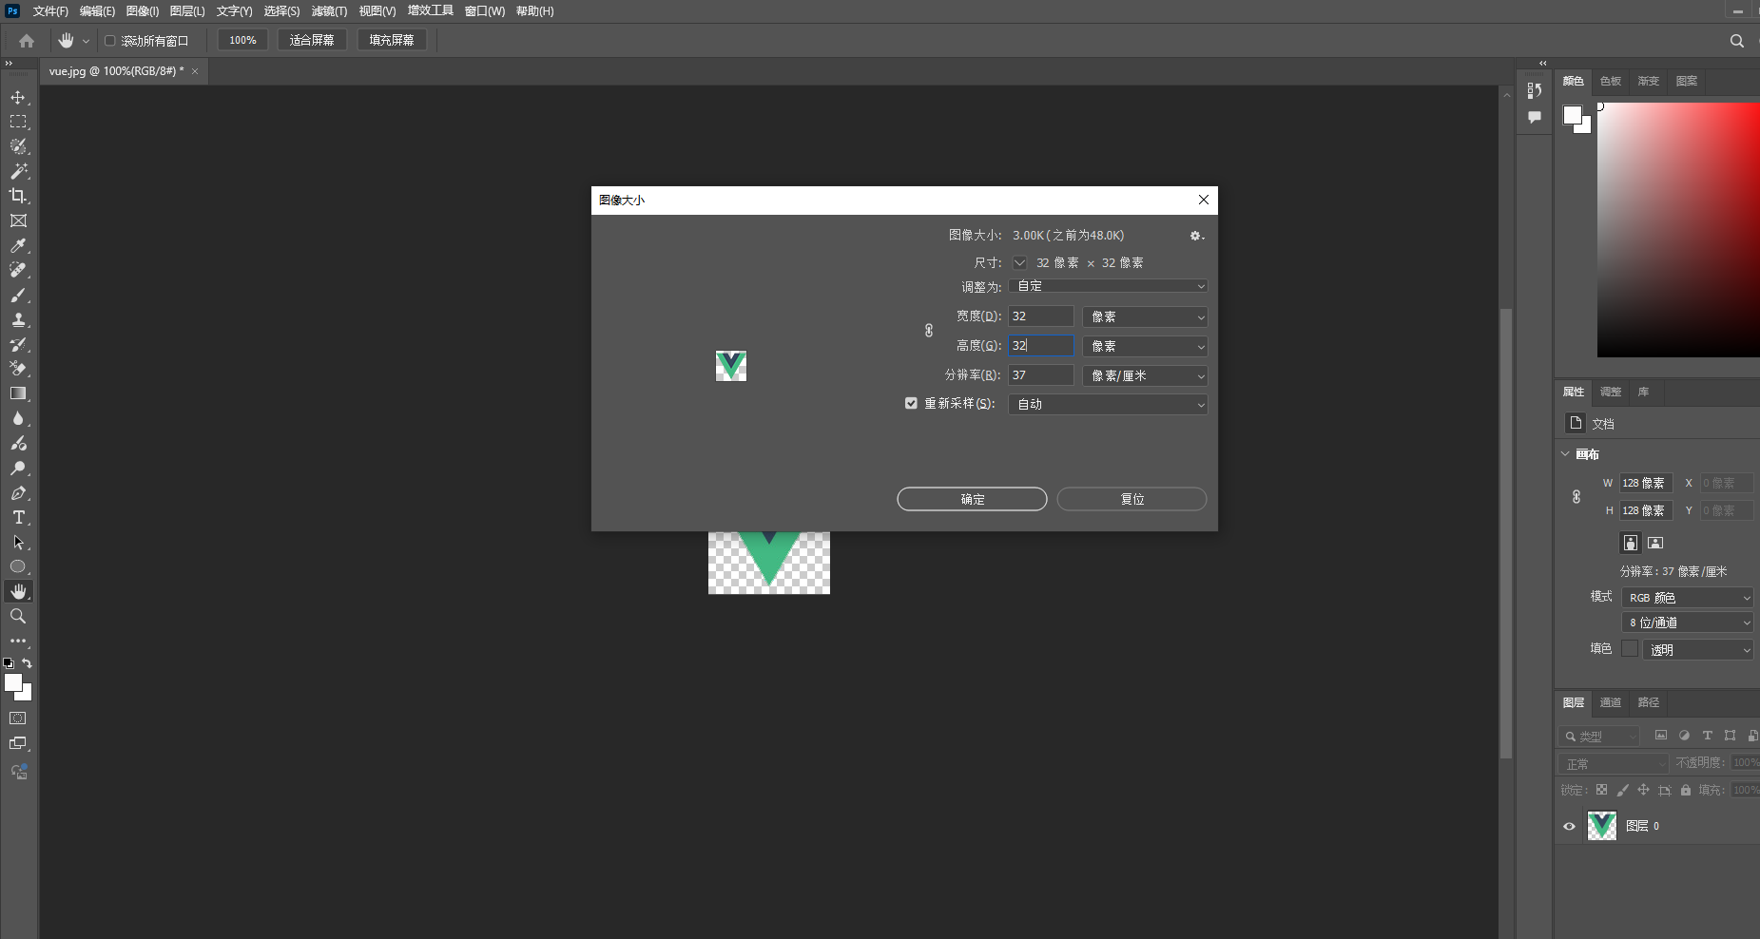Click the width input field

pyautogui.click(x=1040, y=316)
